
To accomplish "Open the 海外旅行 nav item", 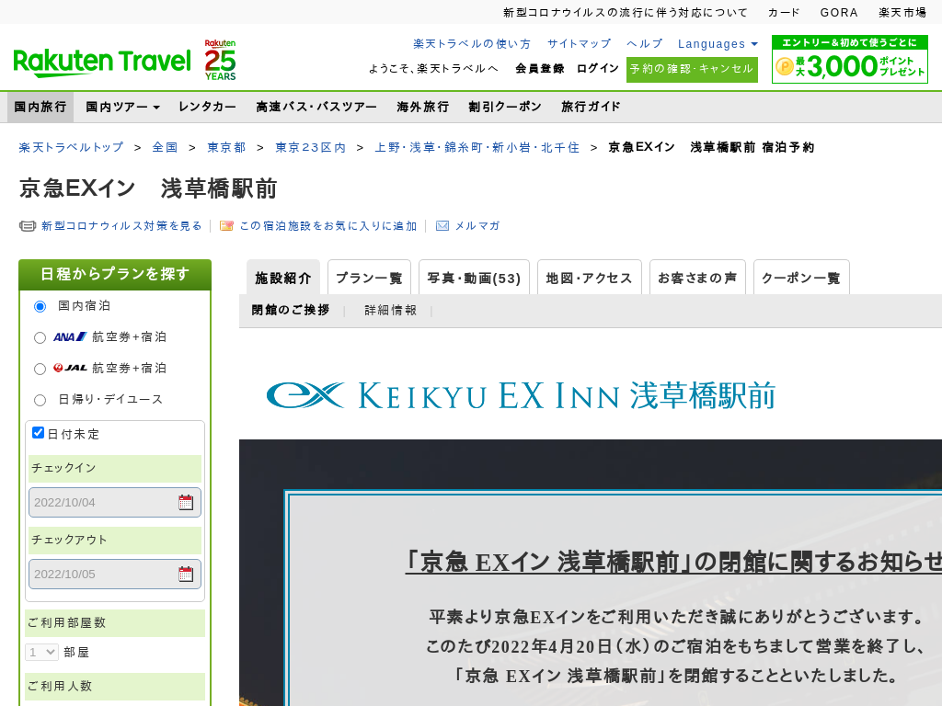I will (x=423, y=107).
